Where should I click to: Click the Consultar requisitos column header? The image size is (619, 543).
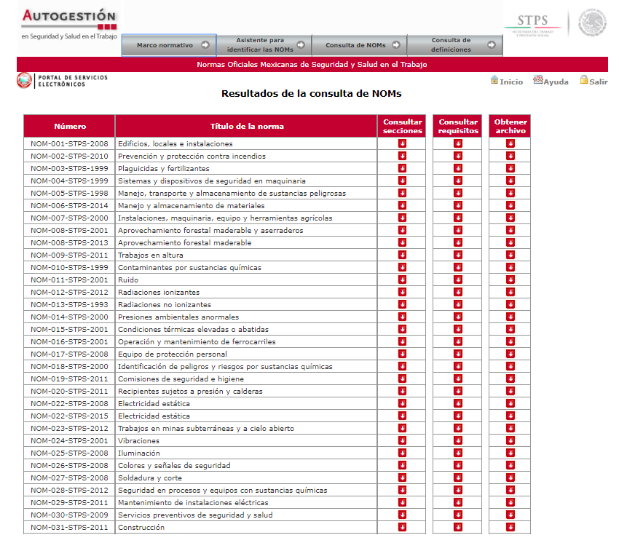[x=457, y=126]
